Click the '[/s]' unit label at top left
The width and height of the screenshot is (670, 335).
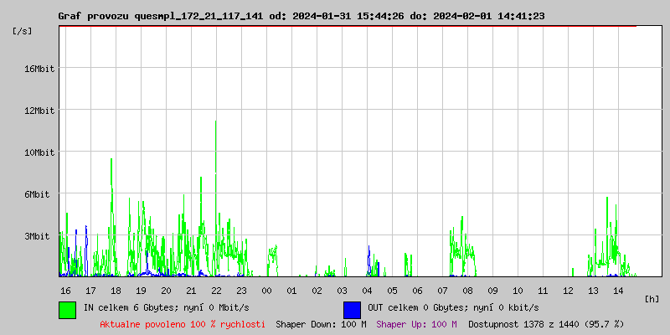point(23,30)
